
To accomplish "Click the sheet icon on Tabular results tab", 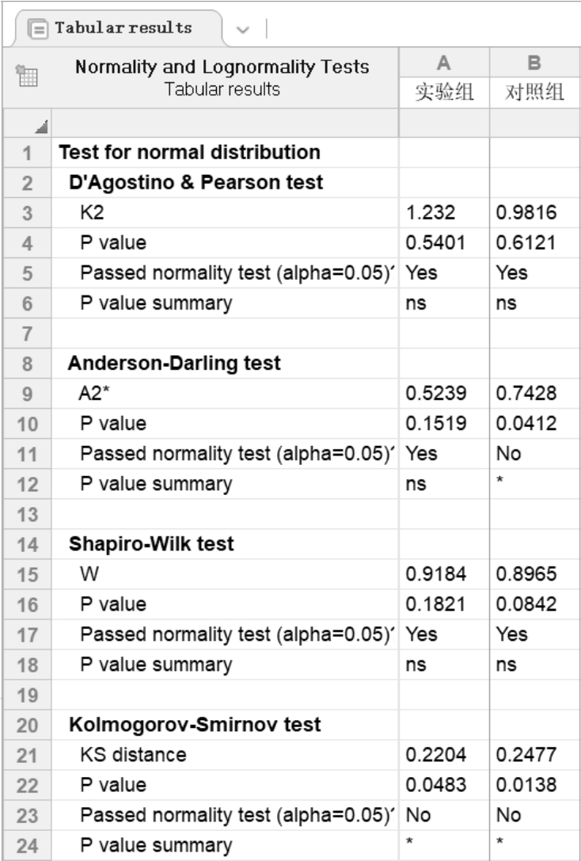I will click(36, 29).
